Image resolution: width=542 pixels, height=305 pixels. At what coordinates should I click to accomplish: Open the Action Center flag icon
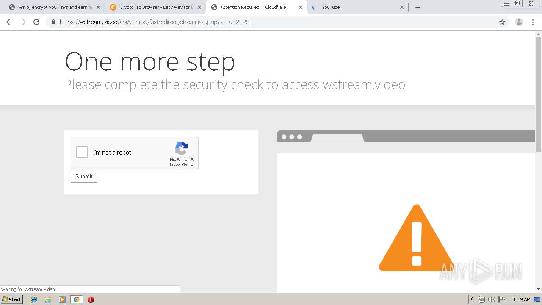tap(502, 299)
